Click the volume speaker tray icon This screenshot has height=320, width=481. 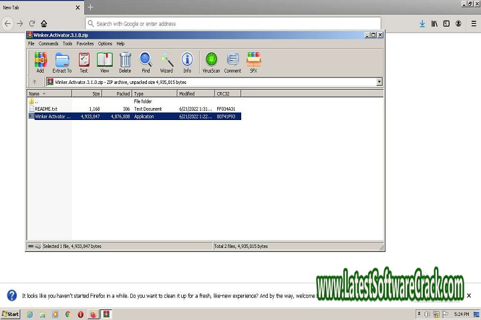click(x=427, y=314)
